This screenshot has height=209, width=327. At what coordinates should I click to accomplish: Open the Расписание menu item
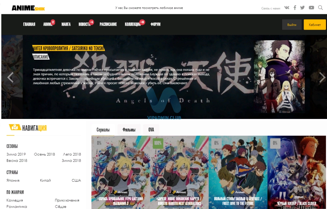click(x=108, y=24)
